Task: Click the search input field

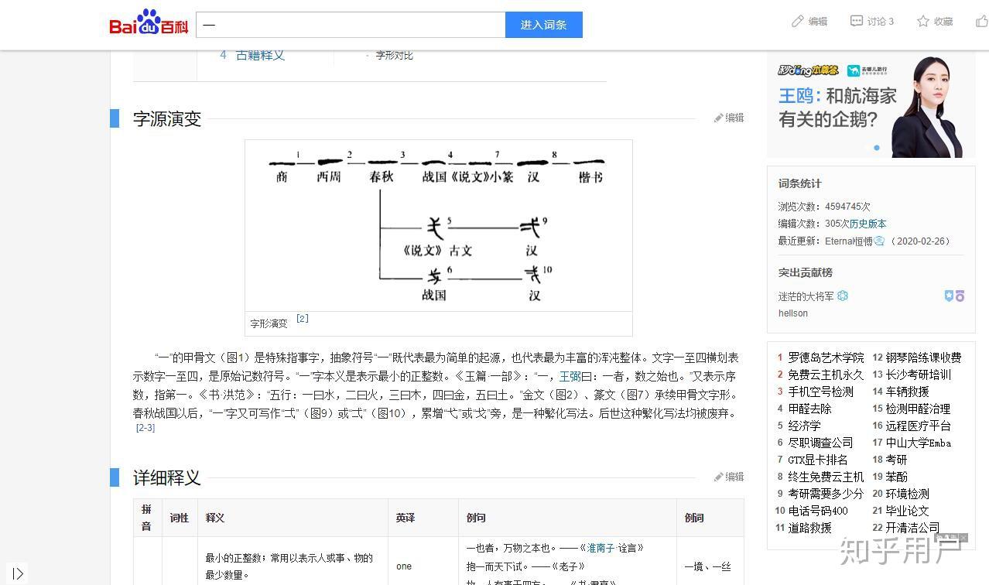Action: pos(351,25)
